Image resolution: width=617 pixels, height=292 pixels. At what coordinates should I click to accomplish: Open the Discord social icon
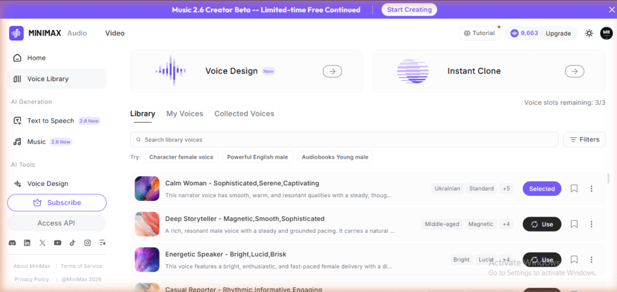[x=12, y=243]
